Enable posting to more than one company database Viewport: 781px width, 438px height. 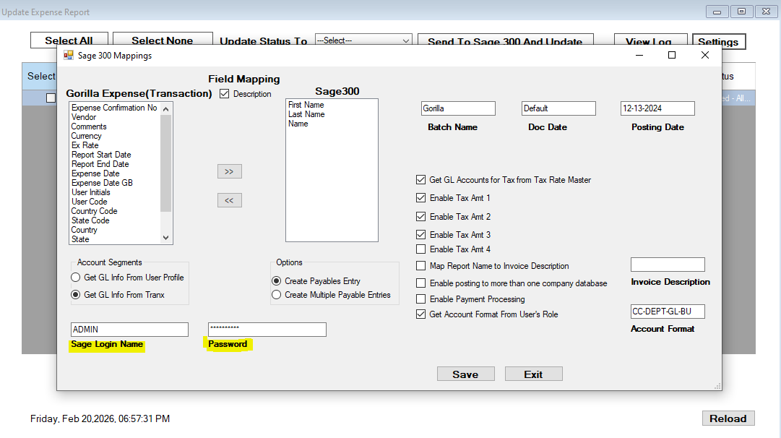[x=421, y=283]
